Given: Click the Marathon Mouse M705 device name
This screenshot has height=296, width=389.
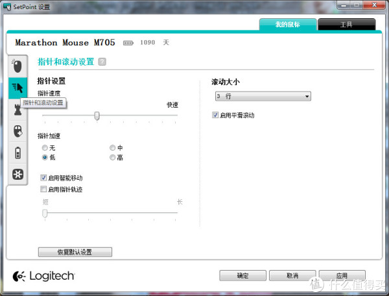Looking at the screenshot, I should pyautogui.click(x=65, y=42).
